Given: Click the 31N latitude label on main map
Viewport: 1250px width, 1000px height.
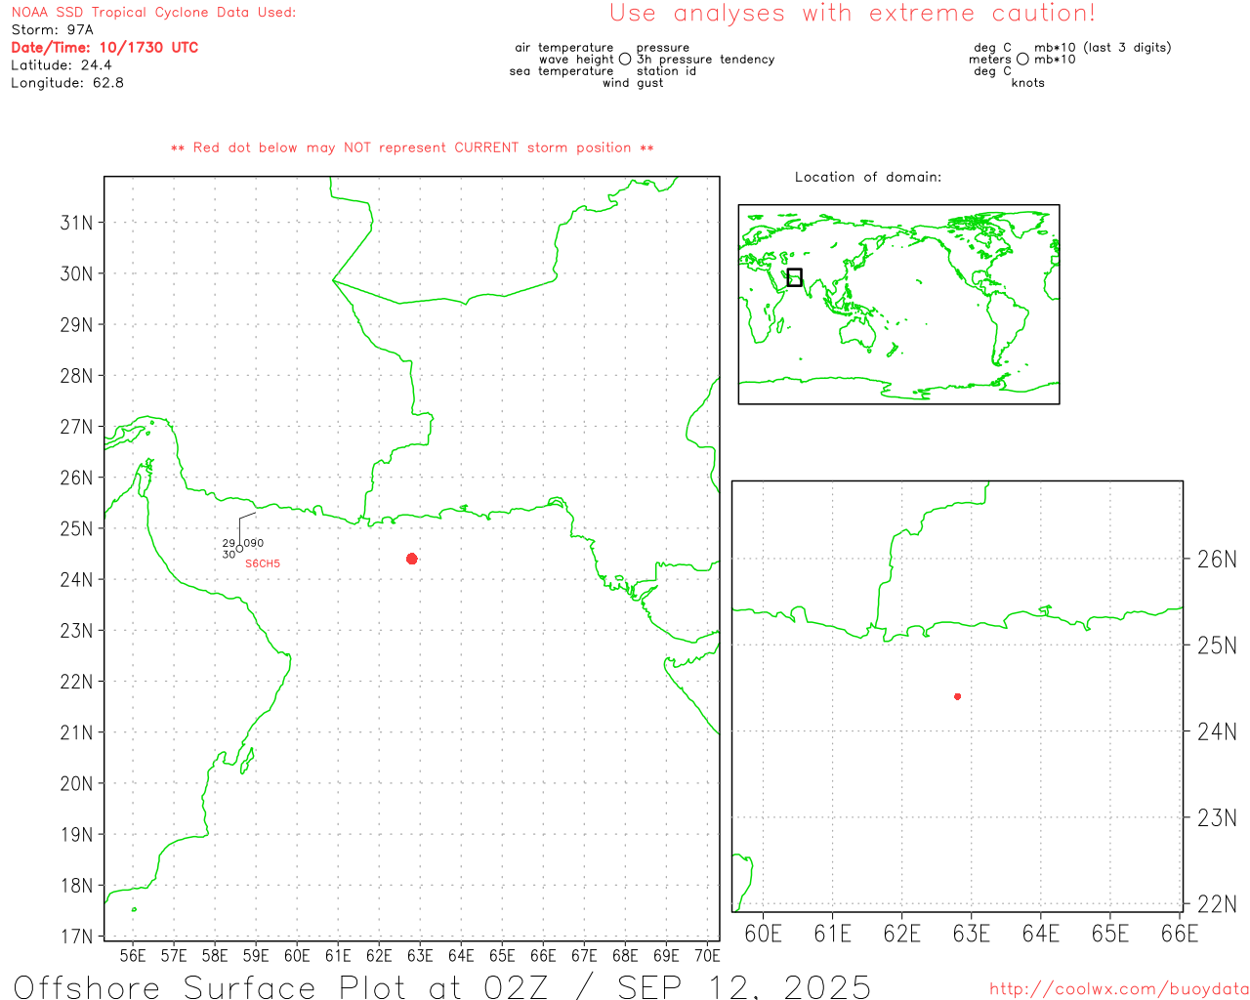Looking at the screenshot, I should (76, 223).
